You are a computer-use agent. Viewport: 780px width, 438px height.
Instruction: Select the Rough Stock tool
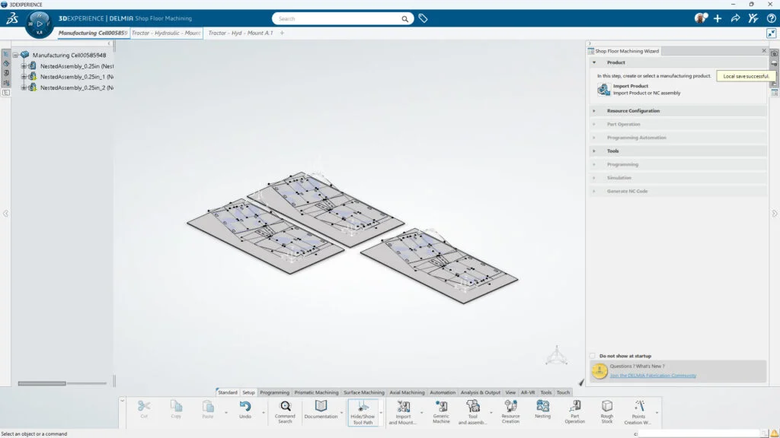pyautogui.click(x=607, y=412)
